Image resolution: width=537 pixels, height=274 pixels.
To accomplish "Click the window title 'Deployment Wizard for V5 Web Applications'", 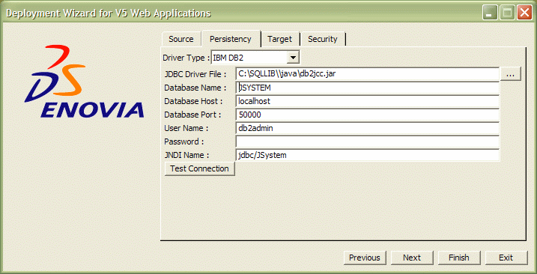I will tap(109, 13).
